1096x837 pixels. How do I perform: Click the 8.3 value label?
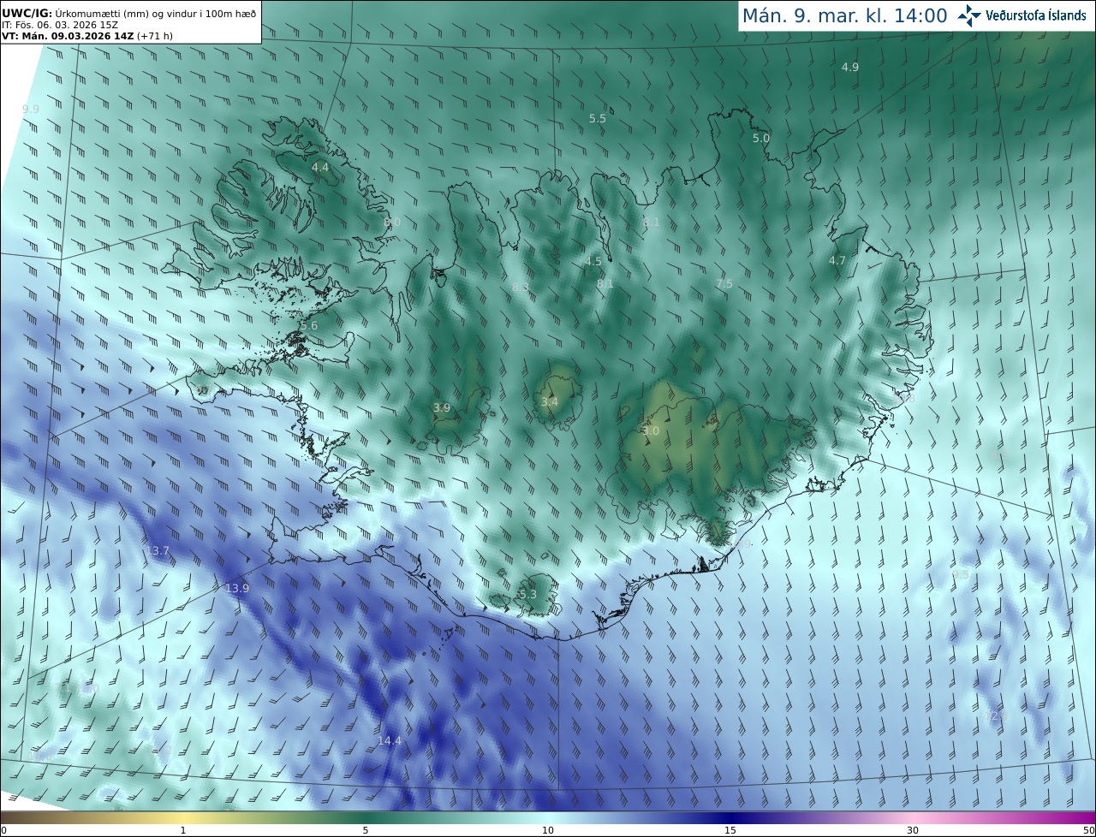pos(521,286)
